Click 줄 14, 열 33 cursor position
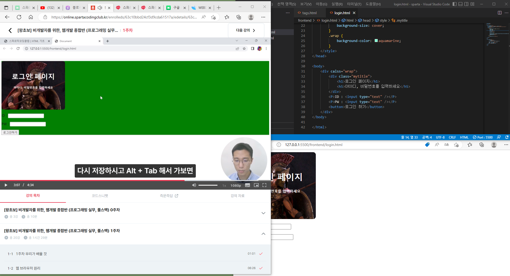 click(409, 137)
